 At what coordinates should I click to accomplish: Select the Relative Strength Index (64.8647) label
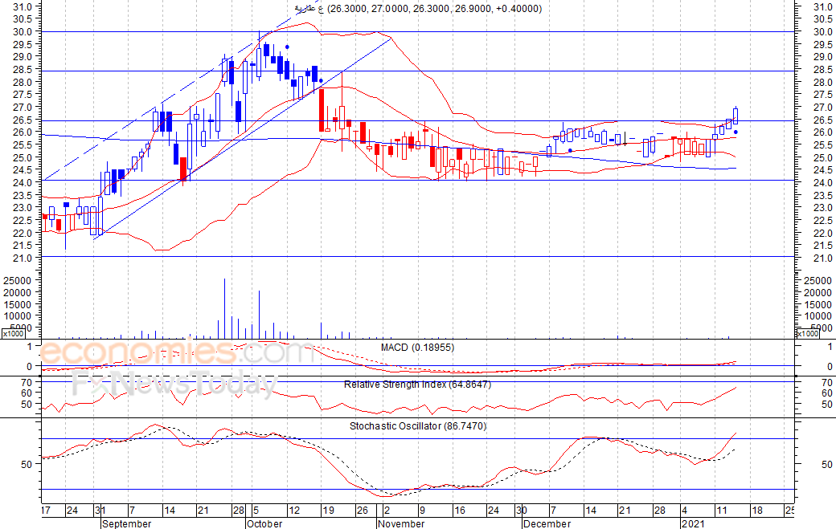tap(417, 385)
